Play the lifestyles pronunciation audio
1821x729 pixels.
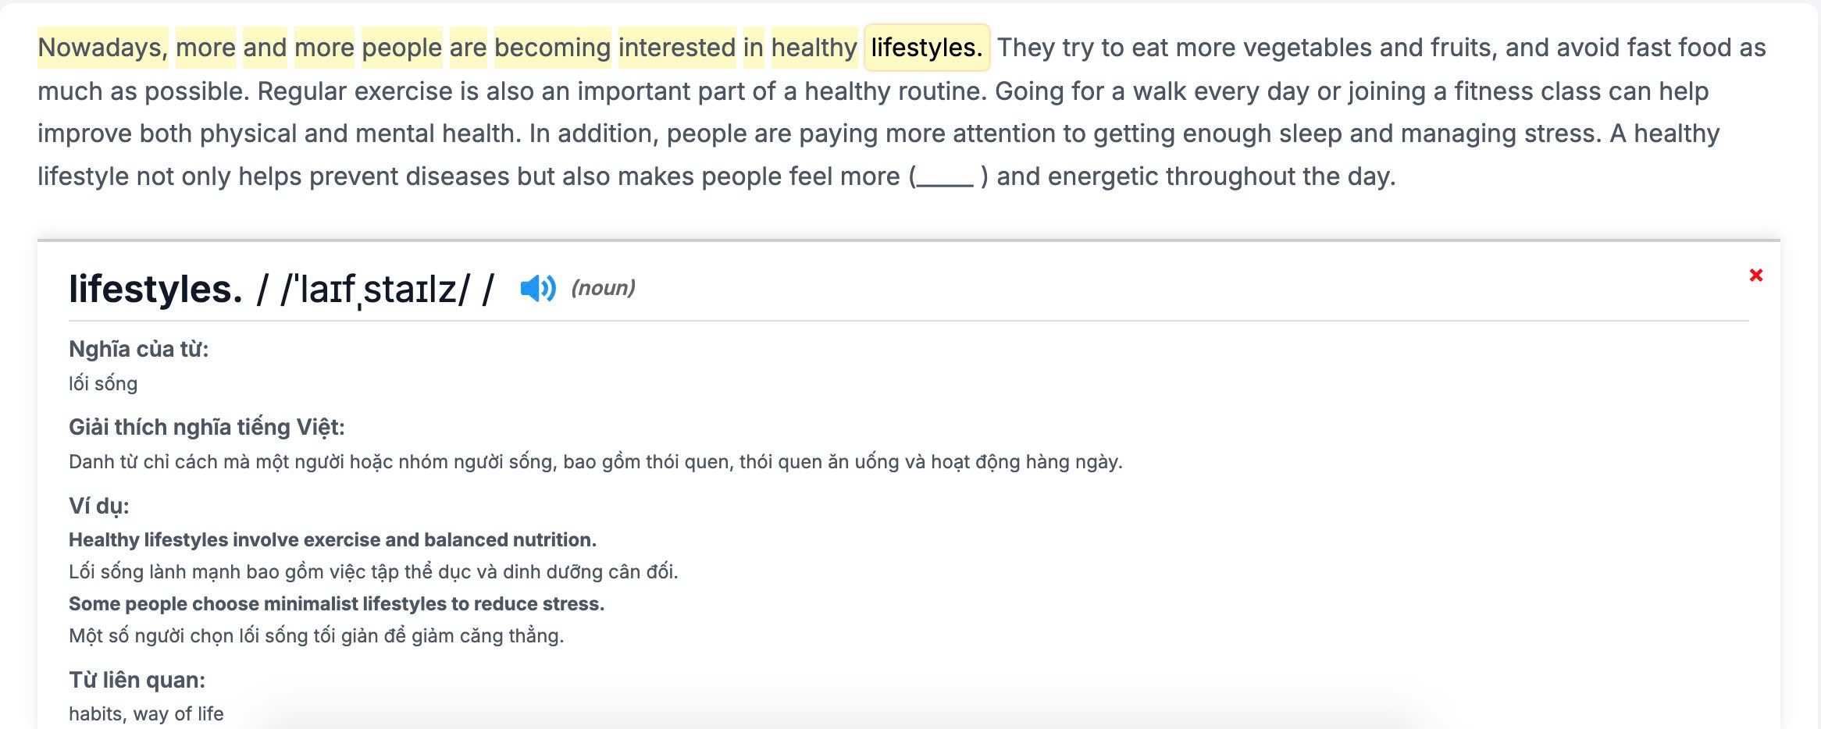[538, 288]
